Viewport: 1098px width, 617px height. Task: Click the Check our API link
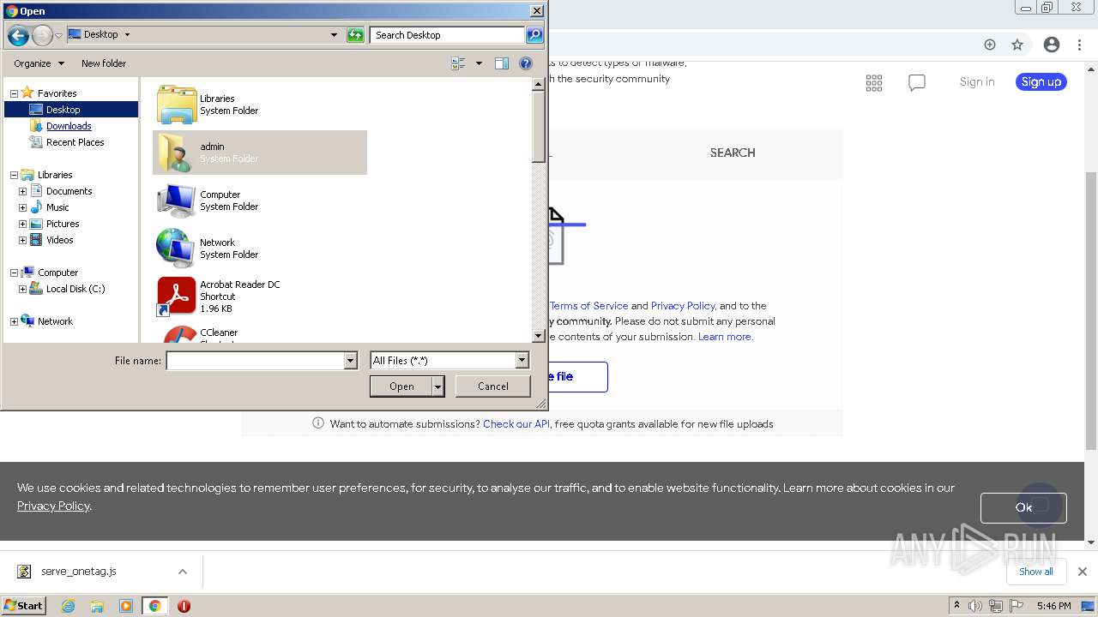[516, 424]
